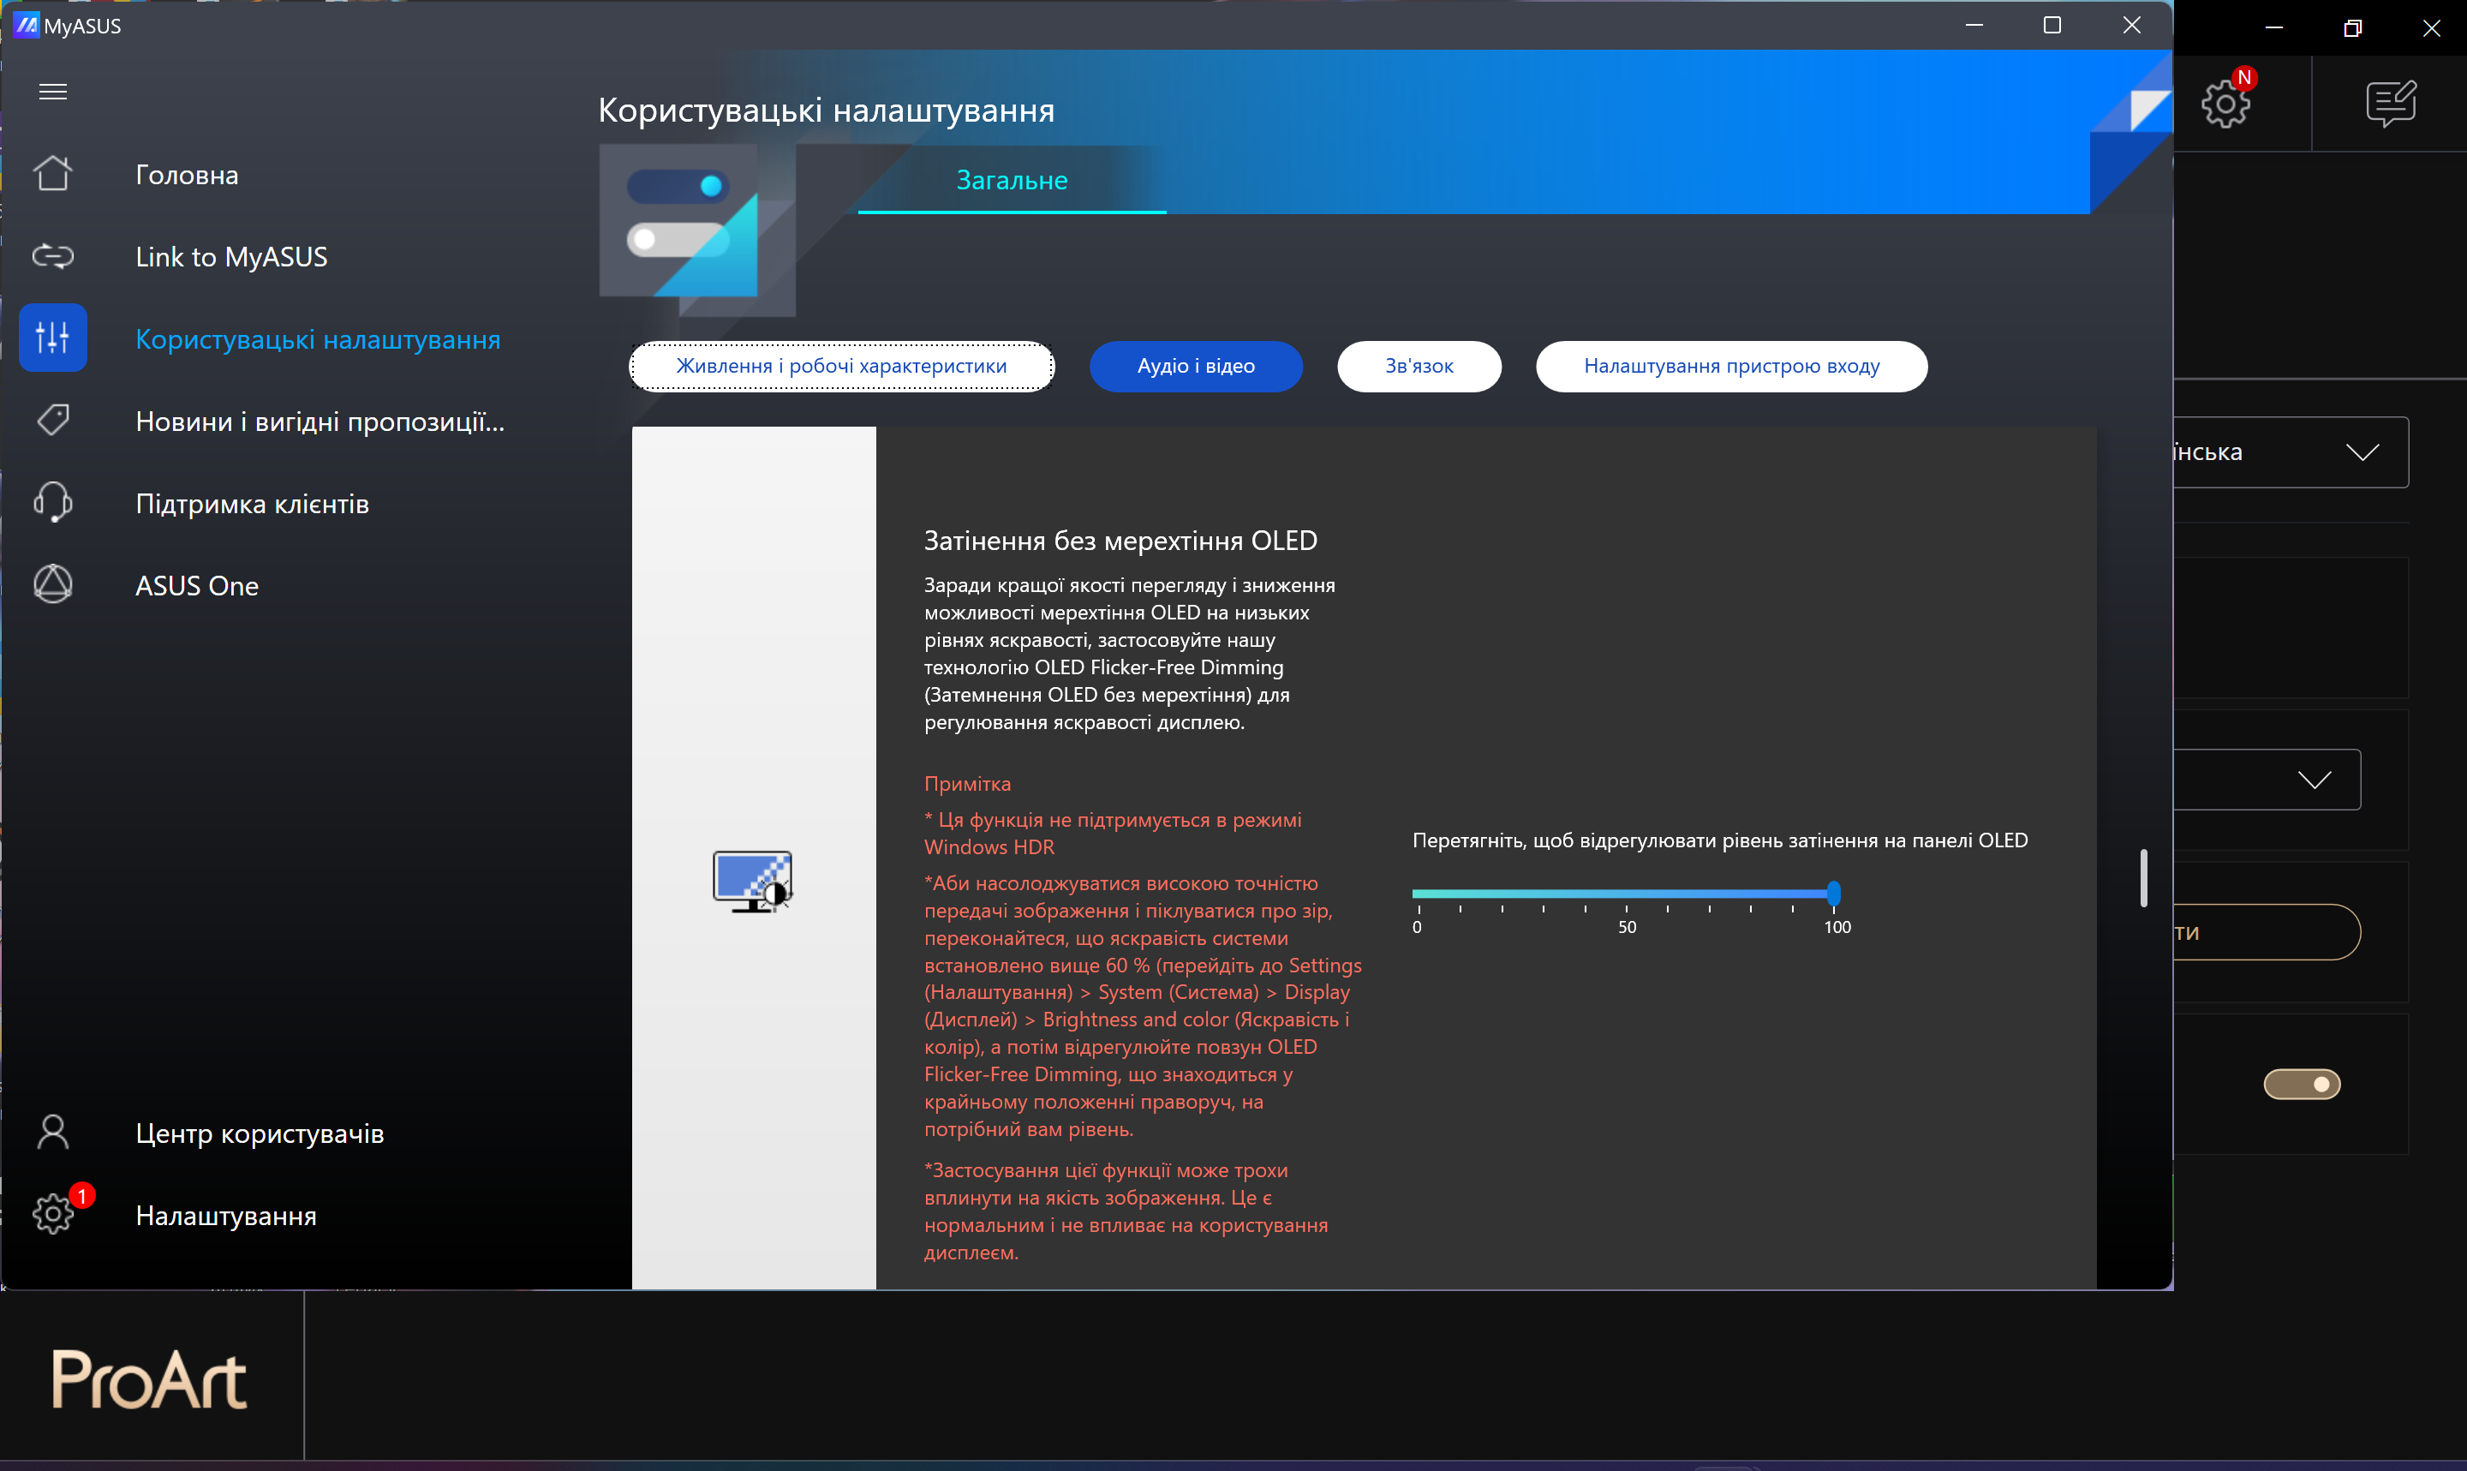Click the Home house icon
The height and width of the screenshot is (1471, 2467).
click(52, 173)
